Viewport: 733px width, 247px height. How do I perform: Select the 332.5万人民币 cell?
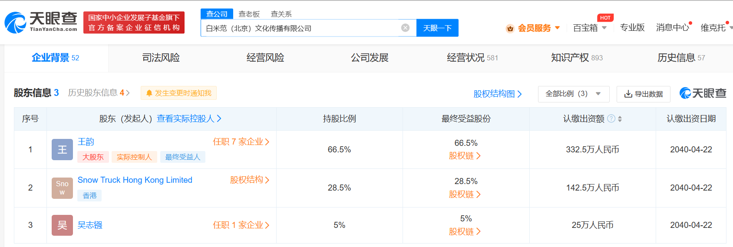[592, 149]
